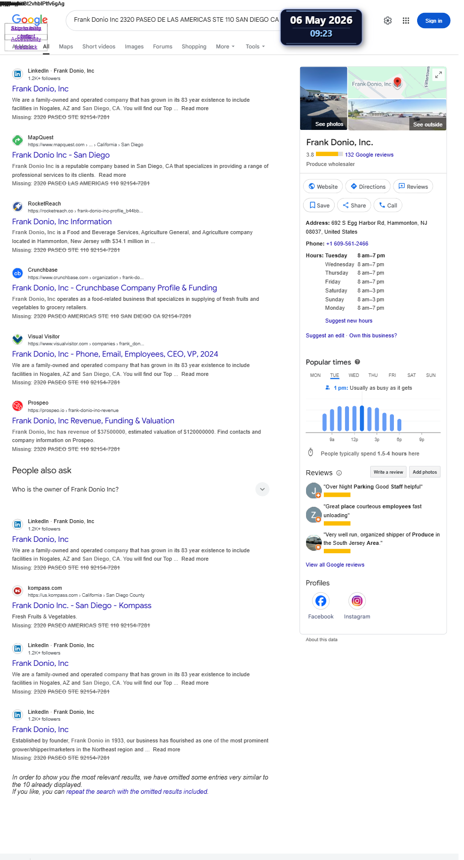
Task: Open 'Frank Donio Inc - San Diego' MapQuest result
Action: [x=61, y=155]
